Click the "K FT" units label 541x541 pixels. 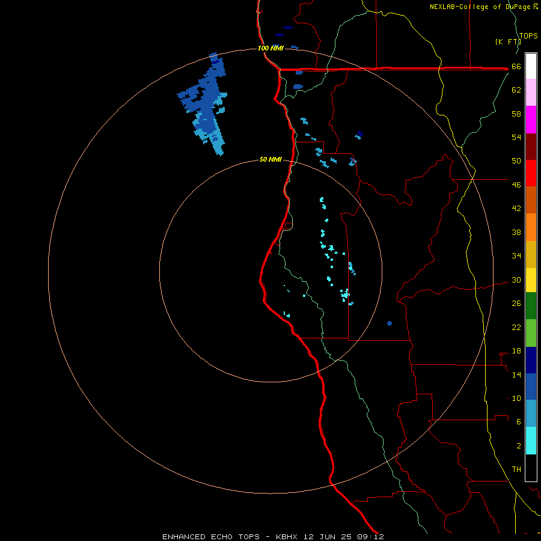click(508, 41)
